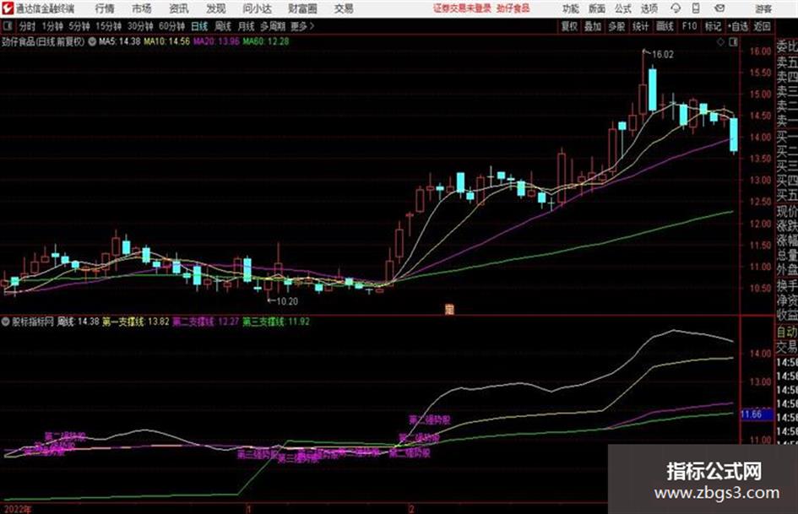Switch to the 周线 period tab

223,26
